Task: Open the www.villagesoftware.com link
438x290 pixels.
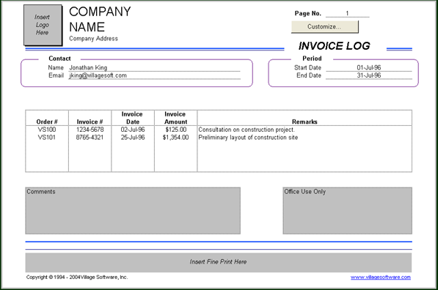Action: [381, 277]
